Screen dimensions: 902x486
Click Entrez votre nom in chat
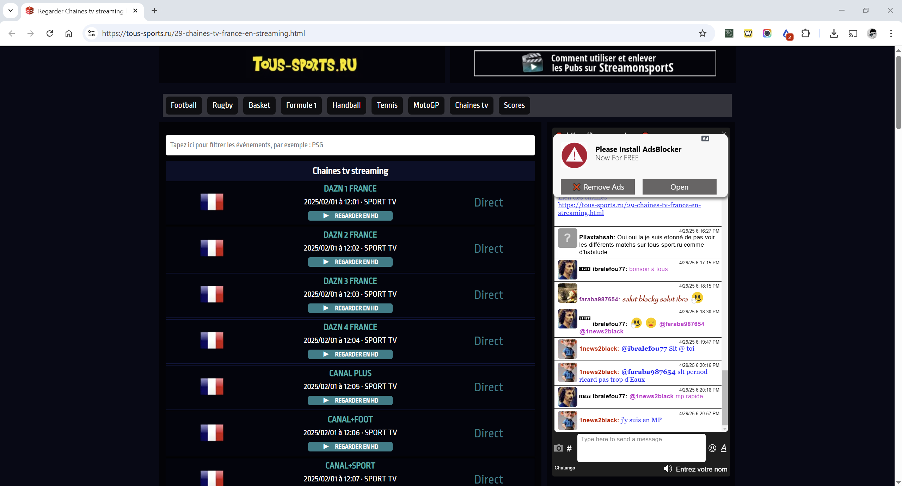(x=701, y=469)
